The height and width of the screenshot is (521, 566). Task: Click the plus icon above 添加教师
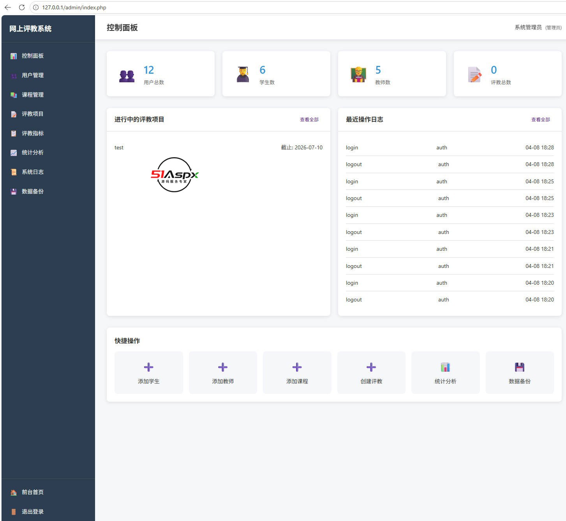223,367
